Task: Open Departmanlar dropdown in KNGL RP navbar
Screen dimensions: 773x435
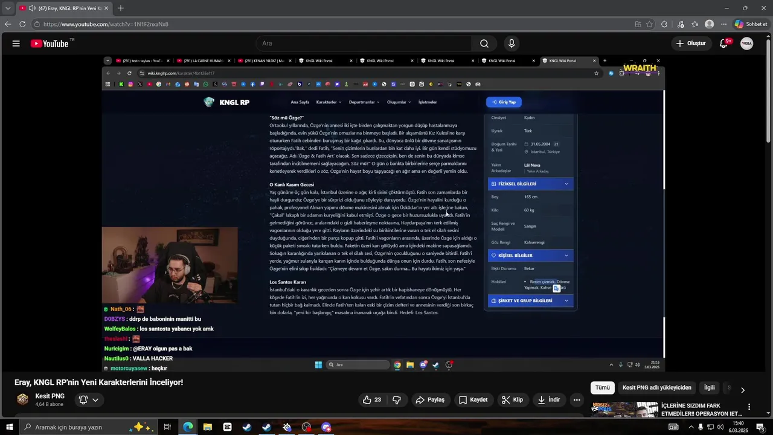Action: [x=364, y=102]
